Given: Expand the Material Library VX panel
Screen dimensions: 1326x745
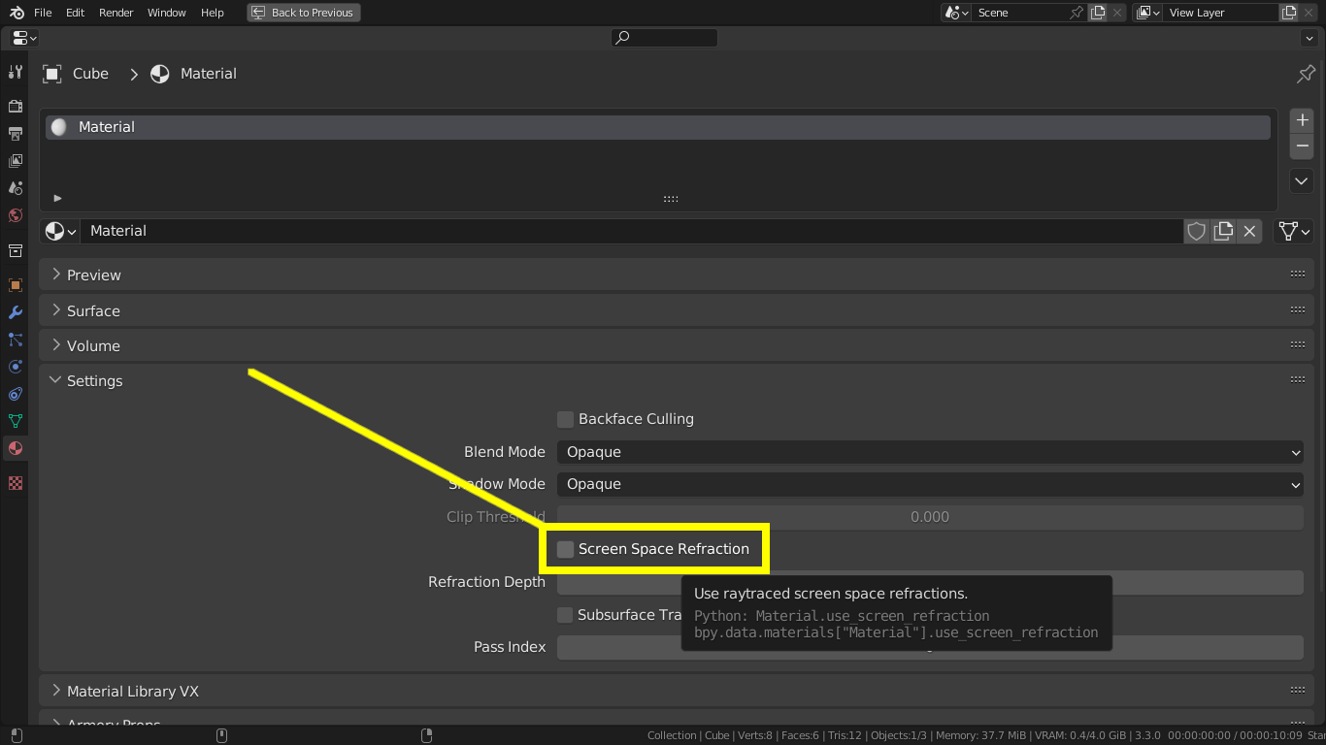Looking at the screenshot, I should (x=133, y=691).
